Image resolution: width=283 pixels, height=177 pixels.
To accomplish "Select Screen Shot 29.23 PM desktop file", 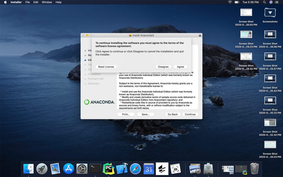I will (246, 39).
